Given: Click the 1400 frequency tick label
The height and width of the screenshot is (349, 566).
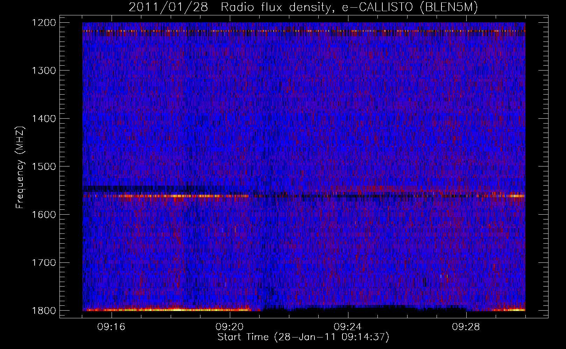Looking at the screenshot, I should click(x=44, y=119).
